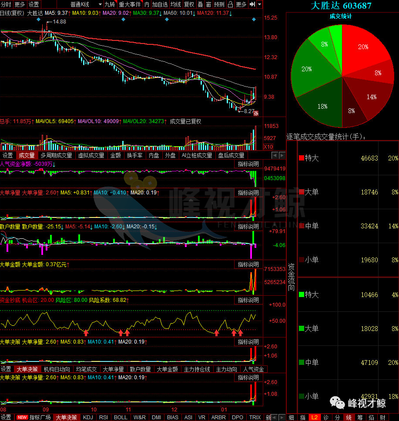Open 设置 in the volume indicator tab row

coord(8,155)
